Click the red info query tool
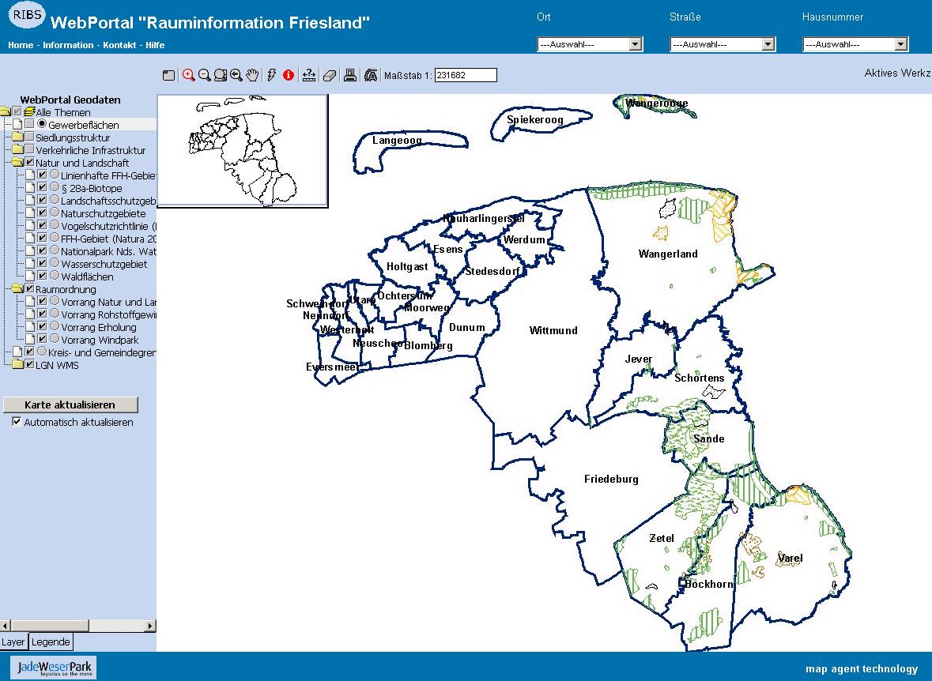This screenshot has height=681, width=932. (289, 75)
